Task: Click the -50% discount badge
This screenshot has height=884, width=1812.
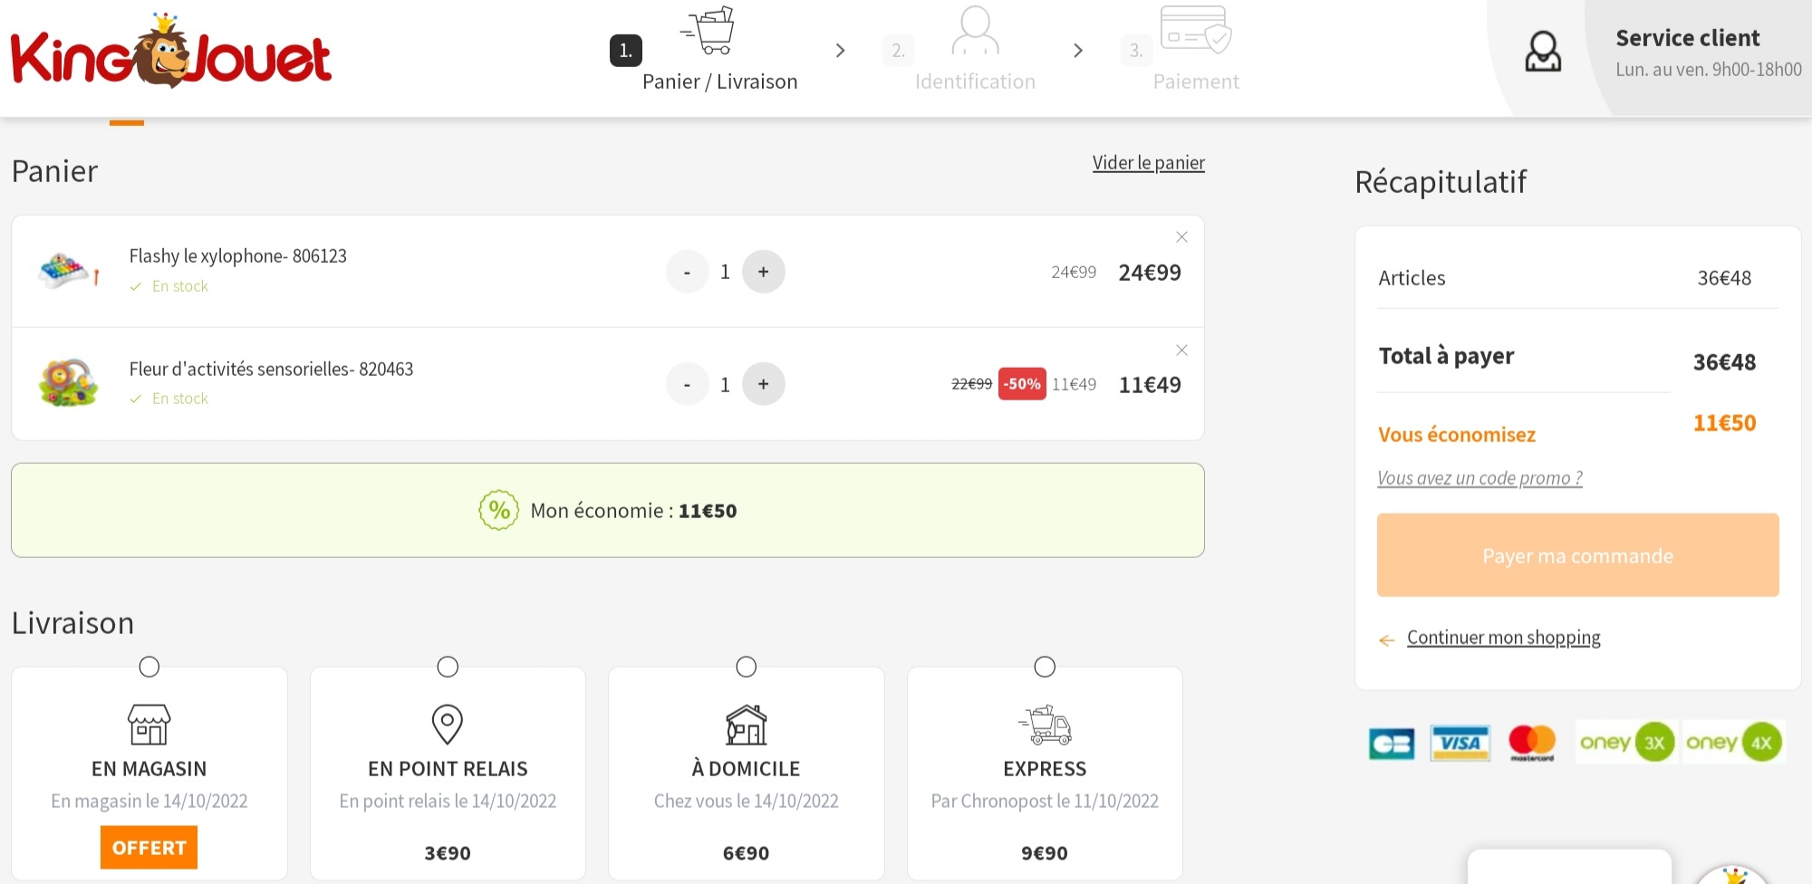Action: tap(1022, 384)
